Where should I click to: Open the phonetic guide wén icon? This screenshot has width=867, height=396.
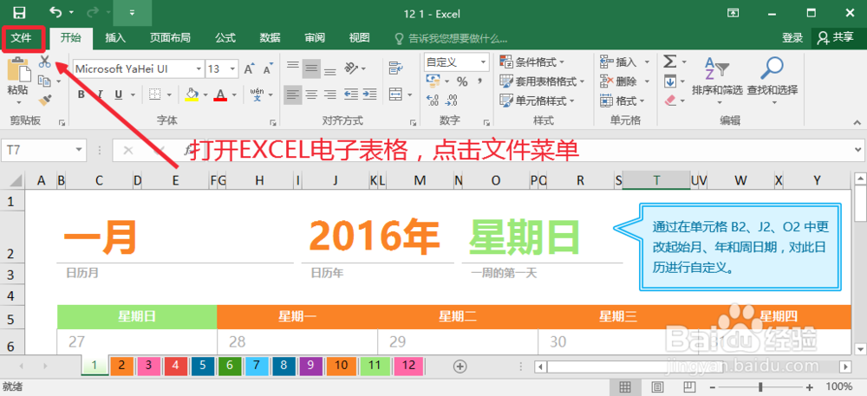[257, 94]
